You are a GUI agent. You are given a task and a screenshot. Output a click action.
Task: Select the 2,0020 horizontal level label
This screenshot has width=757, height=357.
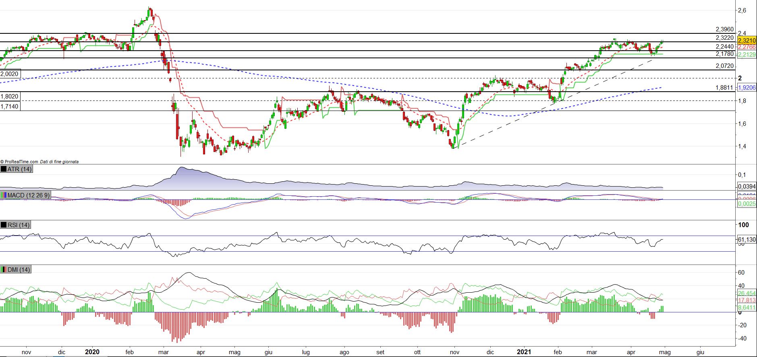(x=9, y=74)
